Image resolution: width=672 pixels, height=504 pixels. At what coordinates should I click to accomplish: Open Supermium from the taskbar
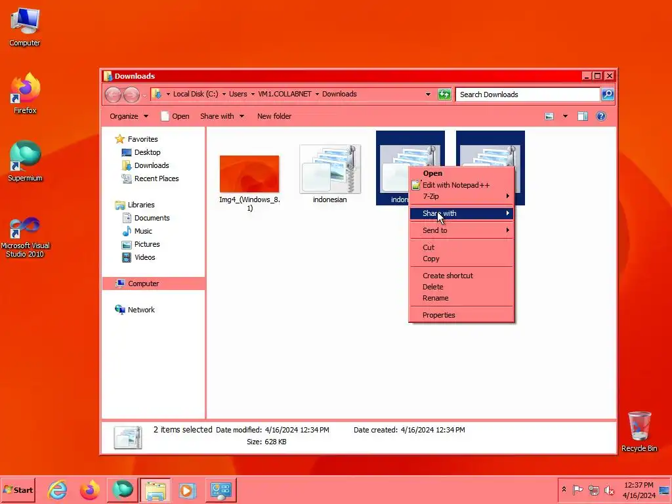(123, 490)
